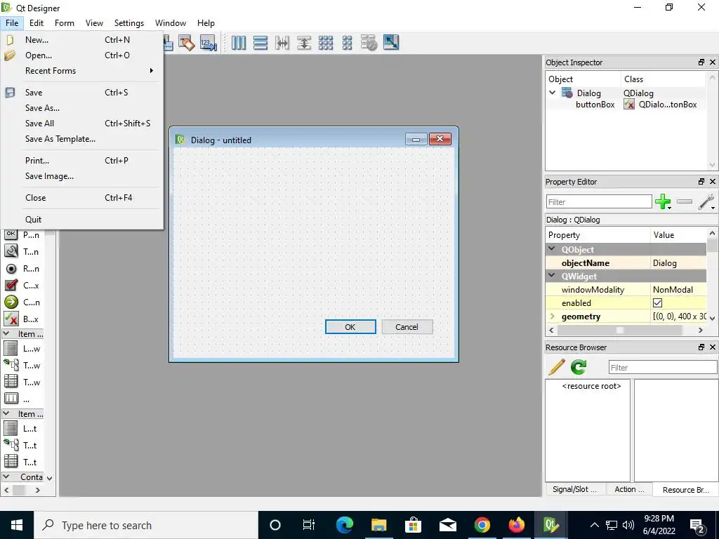Click the Property Editor horizontal scrollbar thumb
Viewport: 719px width, 539px height.
pyautogui.click(x=619, y=330)
